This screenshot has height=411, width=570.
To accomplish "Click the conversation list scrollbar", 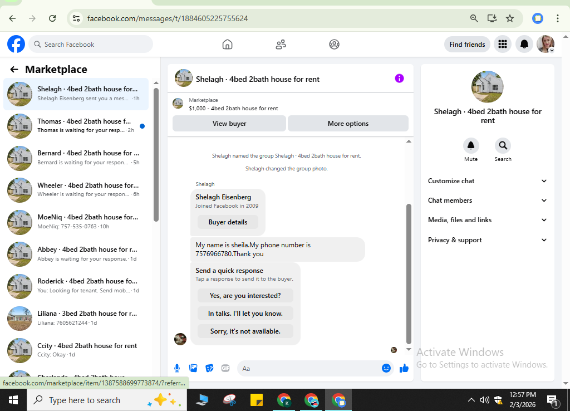I will [x=156, y=155].
